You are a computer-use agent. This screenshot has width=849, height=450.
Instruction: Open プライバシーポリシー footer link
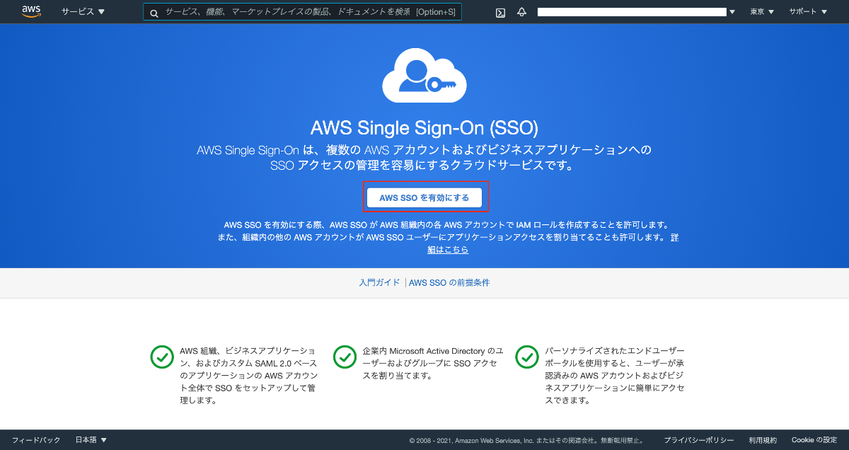[x=699, y=440]
